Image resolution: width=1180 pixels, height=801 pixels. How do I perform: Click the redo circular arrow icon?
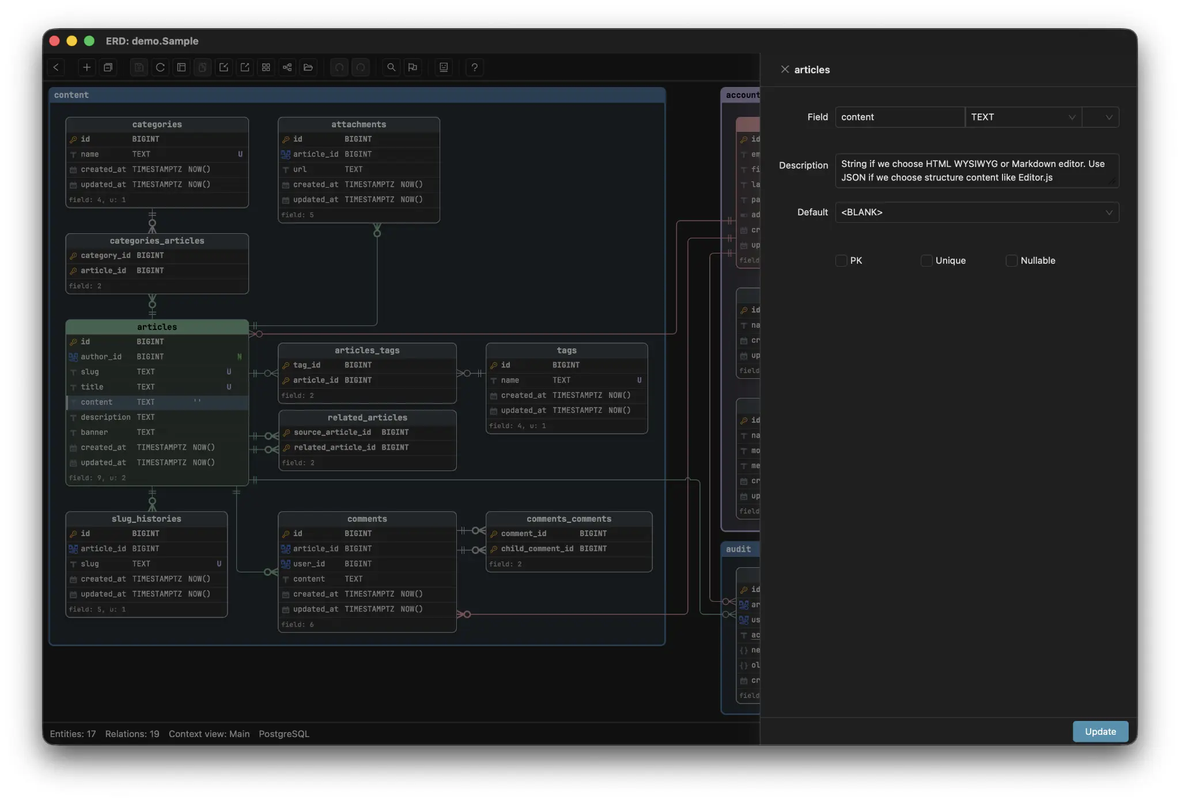pyautogui.click(x=361, y=67)
